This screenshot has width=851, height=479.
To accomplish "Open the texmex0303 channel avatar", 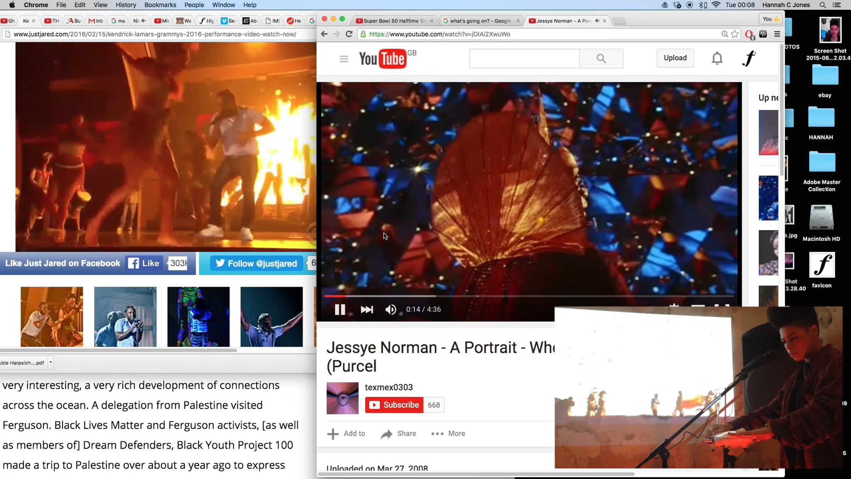I will point(343,398).
